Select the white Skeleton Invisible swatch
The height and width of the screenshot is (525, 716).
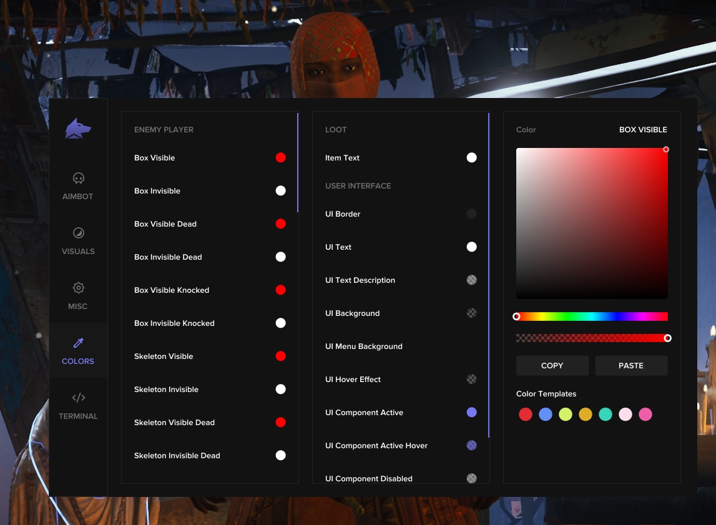click(x=280, y=389)
